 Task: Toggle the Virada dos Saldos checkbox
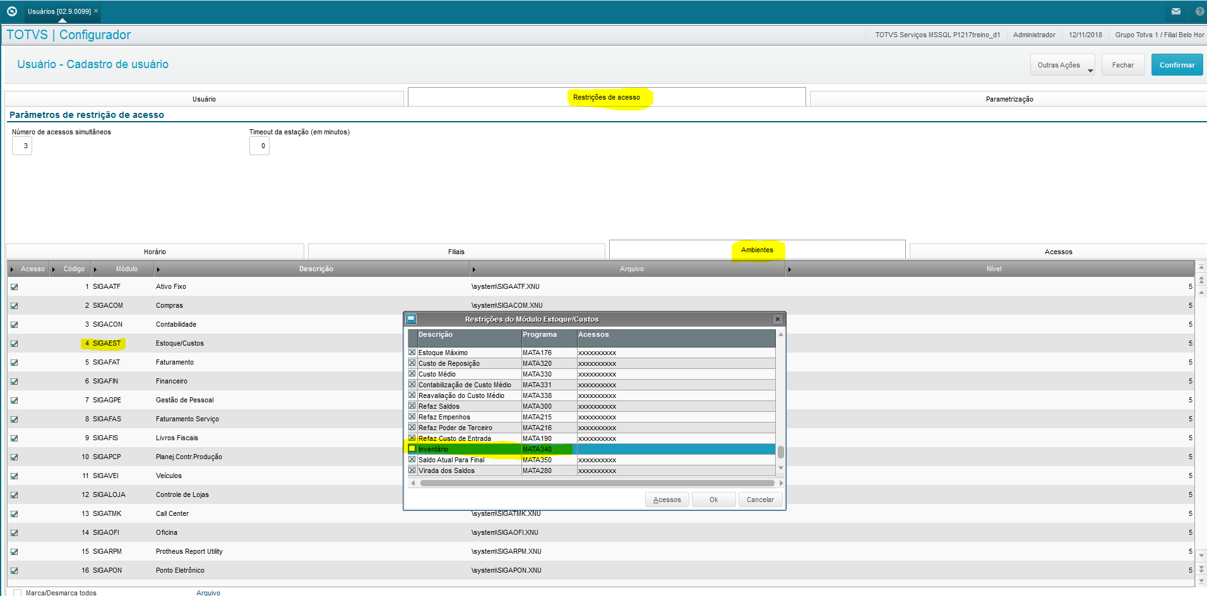point(412,470)
